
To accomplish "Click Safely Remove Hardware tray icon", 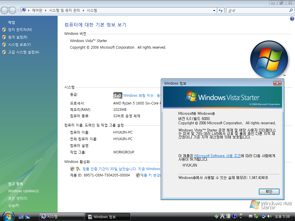I will point(256,216).
